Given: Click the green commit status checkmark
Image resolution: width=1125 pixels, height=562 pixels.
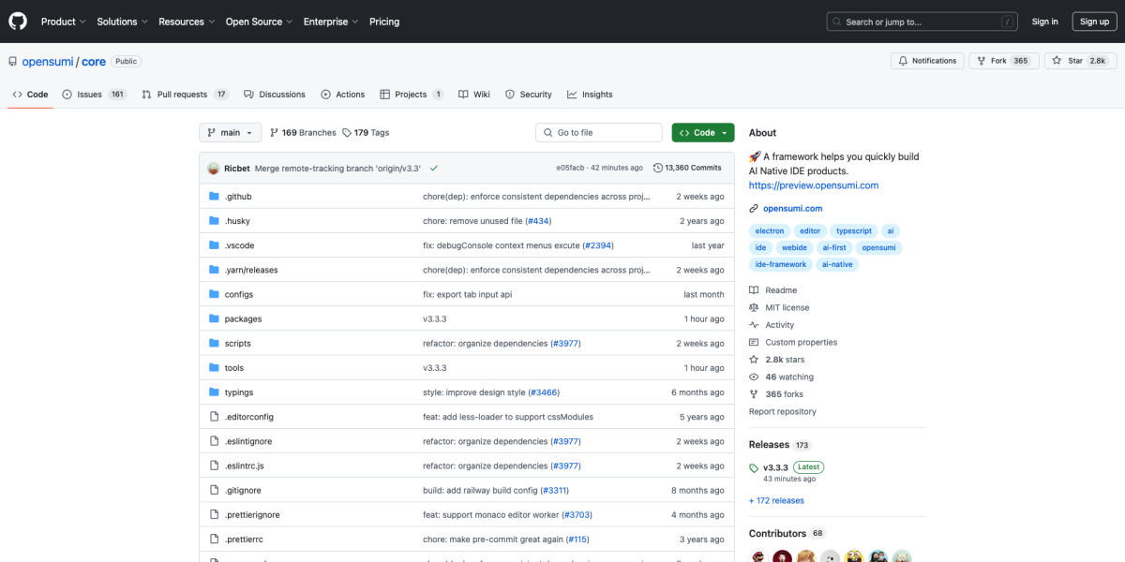Looking at the screenshot, I should coord(434,168).
